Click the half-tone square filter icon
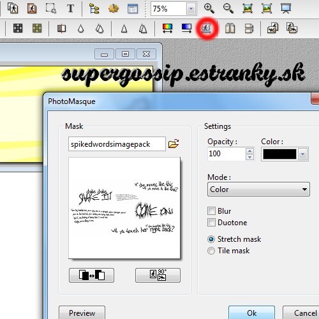The height and width of the screenshot is (319, 319). point(61,28)
